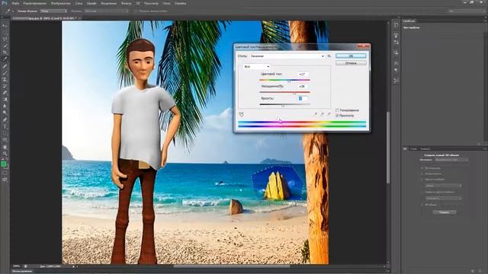
Task: Toggle the sample ring checkbox in options bar
Action: point(136,11)
